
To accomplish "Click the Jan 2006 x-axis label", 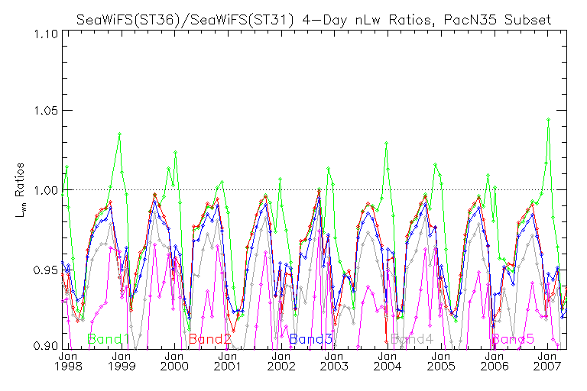I will click(x=495, y=361).
